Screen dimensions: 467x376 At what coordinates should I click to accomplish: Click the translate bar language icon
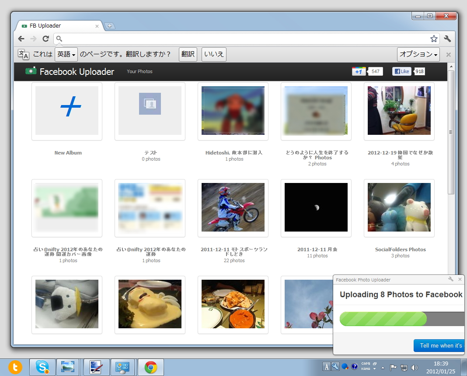24,54
